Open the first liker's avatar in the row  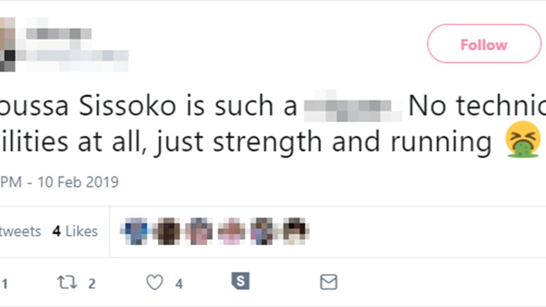tap(136, 231)
